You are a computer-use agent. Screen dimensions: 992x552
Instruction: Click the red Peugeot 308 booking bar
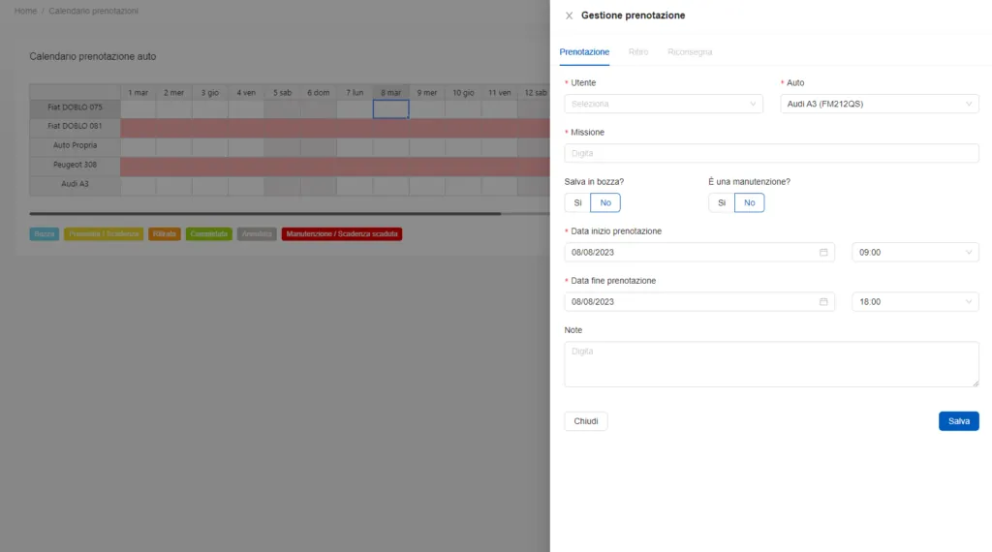coord(335,167)
